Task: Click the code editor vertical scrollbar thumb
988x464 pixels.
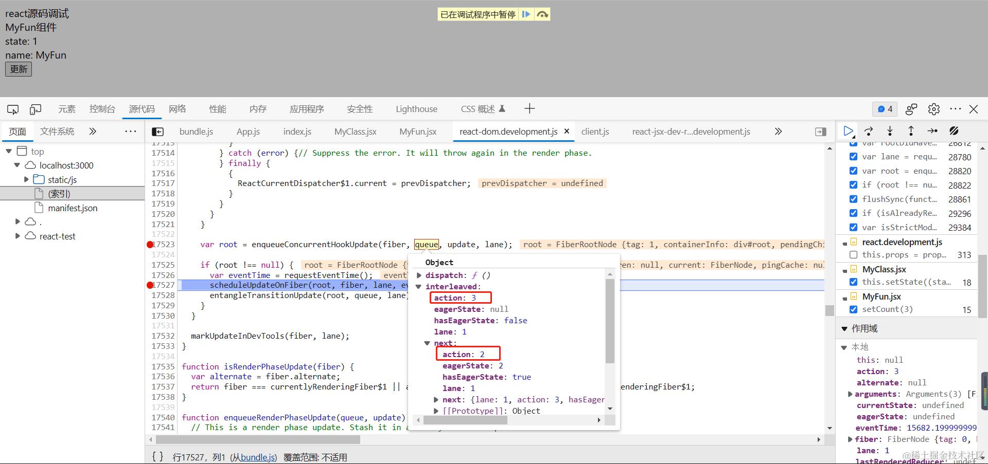Action: coord(830,311)
